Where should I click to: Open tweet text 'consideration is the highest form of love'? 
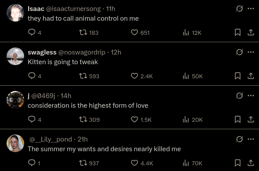tap(88, 106)
